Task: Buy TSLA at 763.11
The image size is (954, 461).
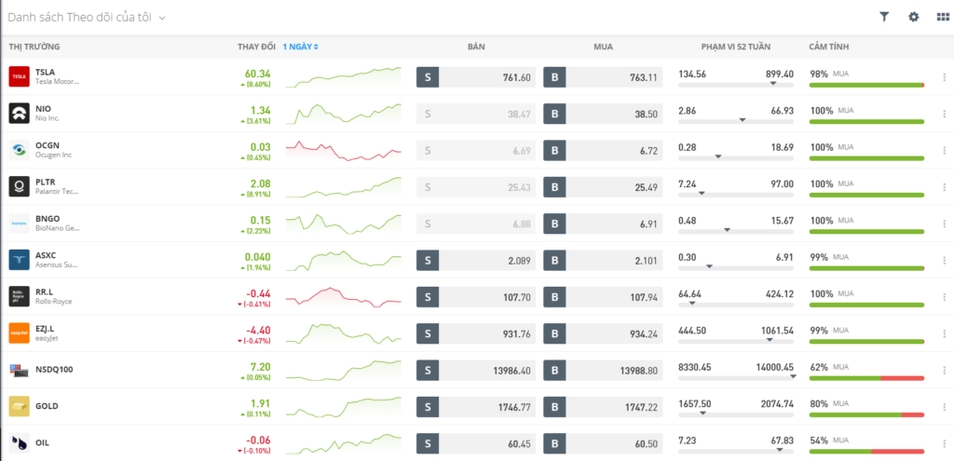Action: point(603,77)
